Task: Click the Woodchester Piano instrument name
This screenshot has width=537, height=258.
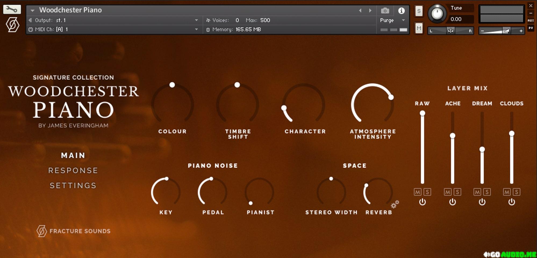Action: pos(70,10)
